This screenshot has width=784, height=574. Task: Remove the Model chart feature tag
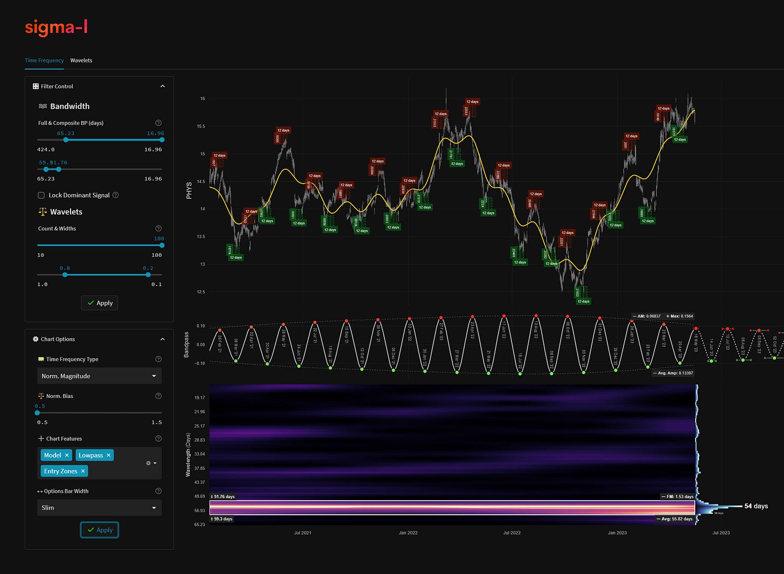(x=67, y=455)
